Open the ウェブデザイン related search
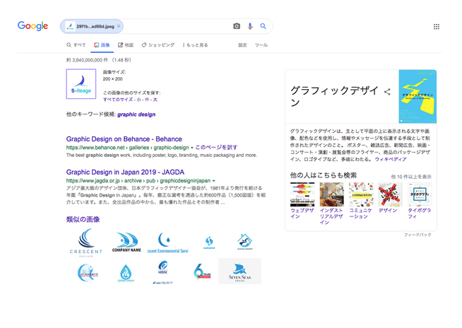Viewport: 462px width, 328px height. [302, 213]
